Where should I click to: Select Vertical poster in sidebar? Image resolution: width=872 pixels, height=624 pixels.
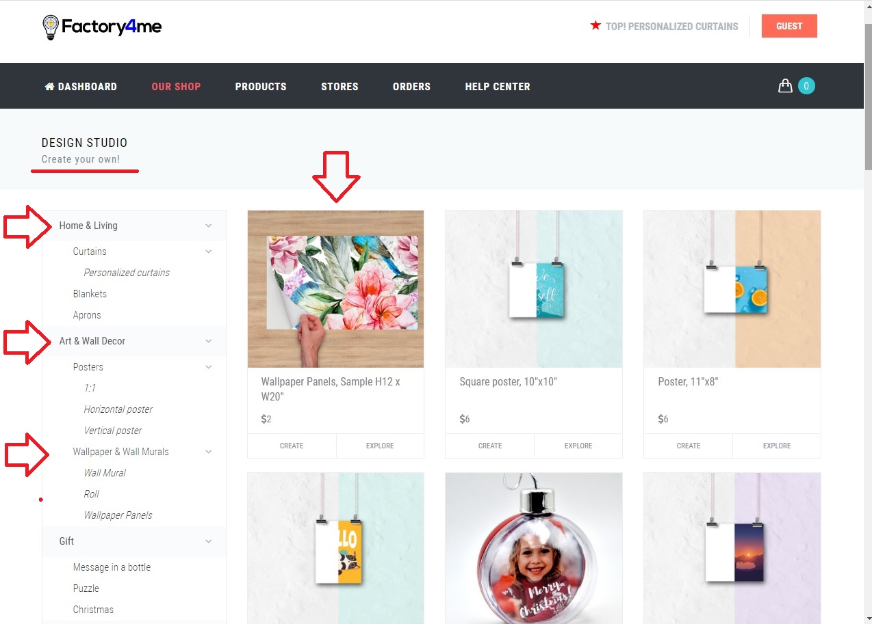[x=113, y=431]
